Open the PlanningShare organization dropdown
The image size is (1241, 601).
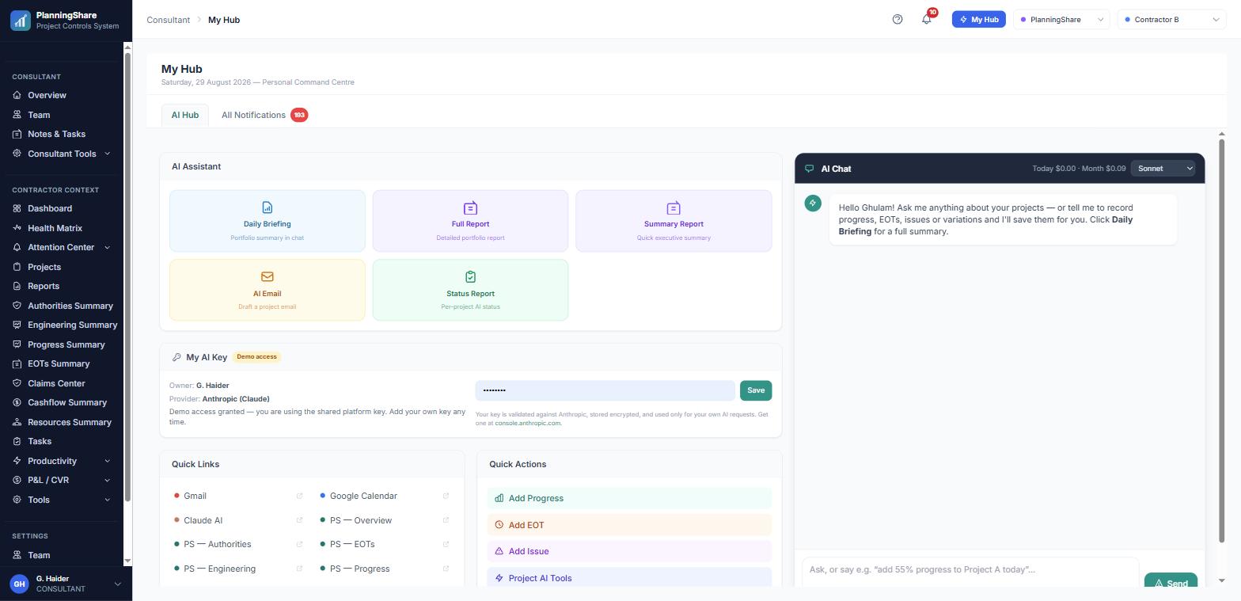click(1061, 20)
